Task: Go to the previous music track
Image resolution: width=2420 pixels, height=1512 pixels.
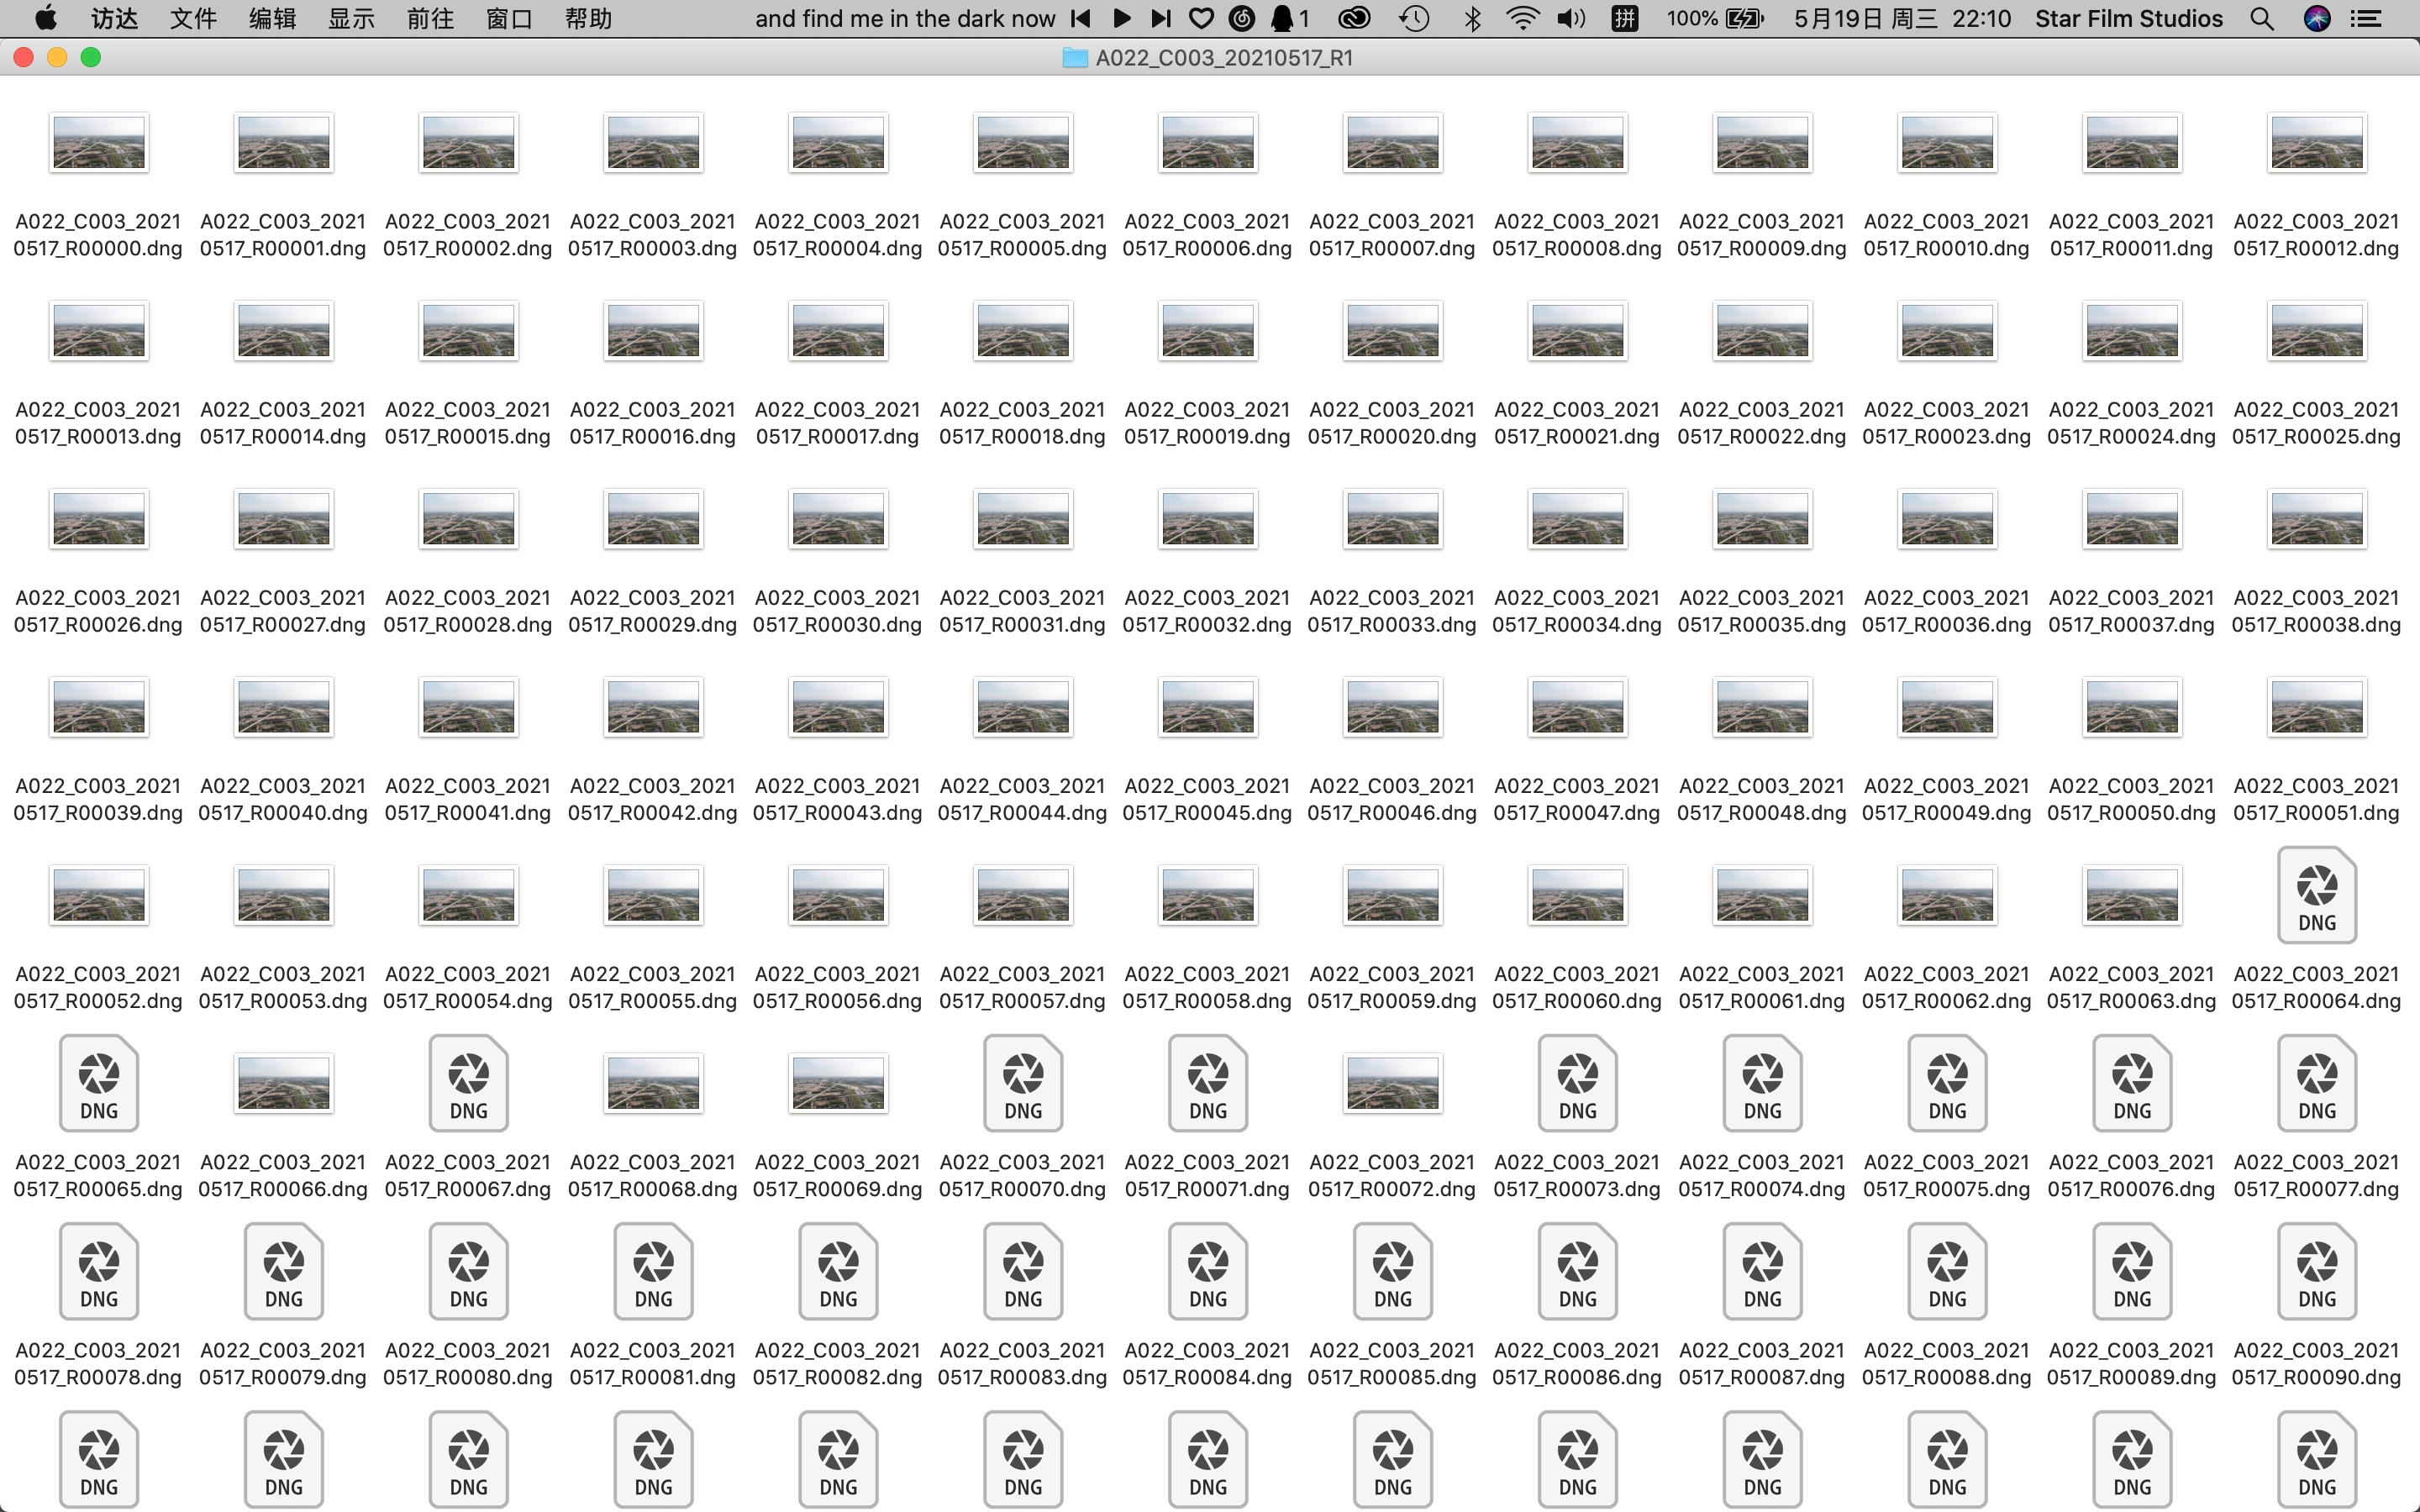Action: point(1081,18)
